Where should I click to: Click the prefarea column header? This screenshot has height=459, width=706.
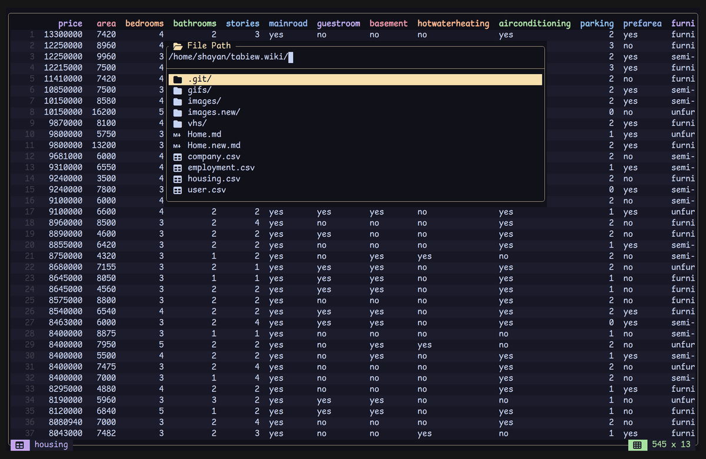tap(642, 24)
